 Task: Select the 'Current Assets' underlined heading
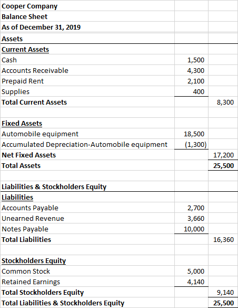25,50
